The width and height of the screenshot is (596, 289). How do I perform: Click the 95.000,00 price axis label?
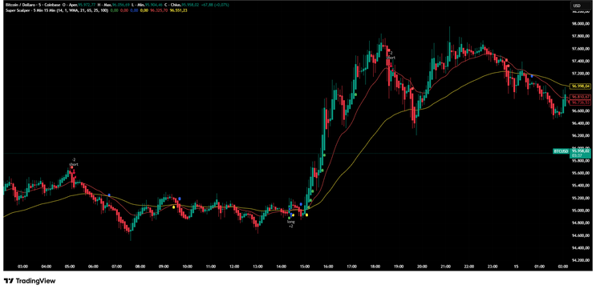coord(581,211)
